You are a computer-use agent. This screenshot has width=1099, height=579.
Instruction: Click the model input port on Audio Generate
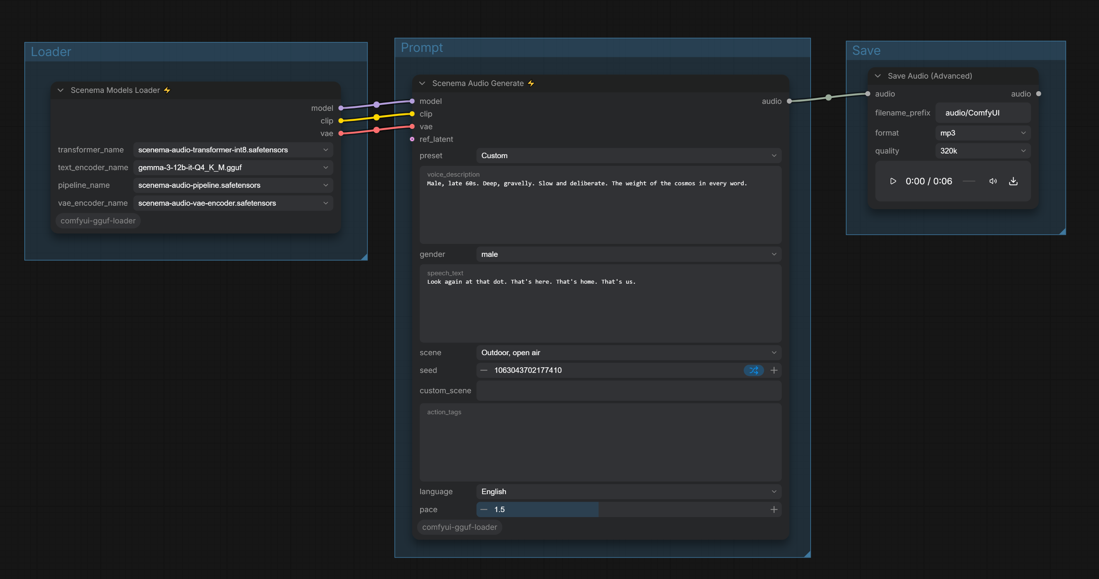[412, 101]
